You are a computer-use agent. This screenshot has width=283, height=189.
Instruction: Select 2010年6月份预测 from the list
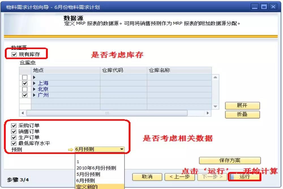[96, 168]
